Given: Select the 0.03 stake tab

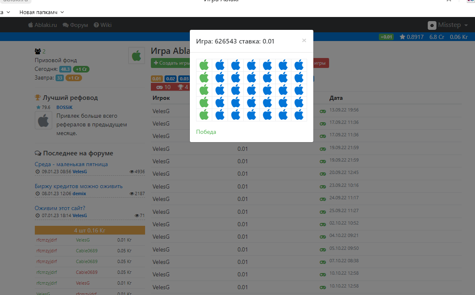Looking at the screenshot, I should [184, 79].
